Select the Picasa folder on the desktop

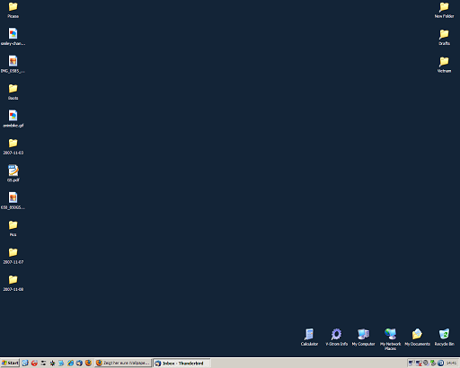13,10
